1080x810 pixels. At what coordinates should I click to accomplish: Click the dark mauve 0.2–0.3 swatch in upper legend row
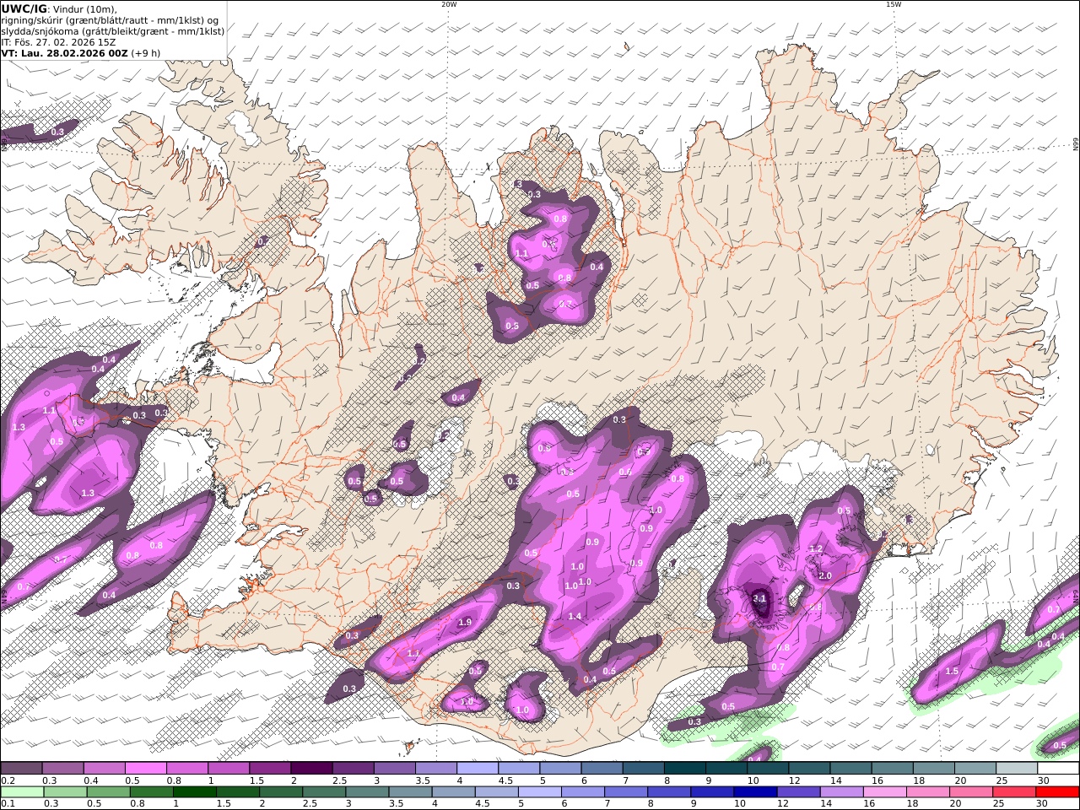coord(21,769)
